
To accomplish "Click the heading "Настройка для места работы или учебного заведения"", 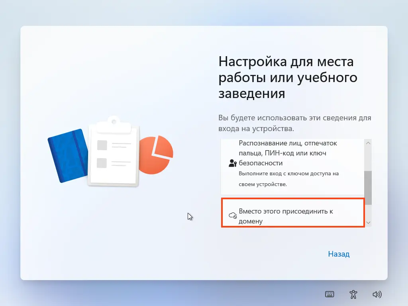I will coord(288,77).
